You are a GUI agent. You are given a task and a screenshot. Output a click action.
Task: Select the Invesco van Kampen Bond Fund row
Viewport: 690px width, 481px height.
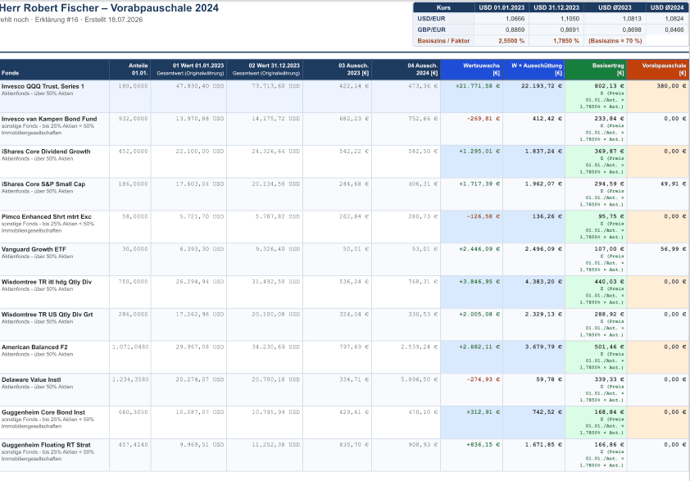(x=345, y=129)
